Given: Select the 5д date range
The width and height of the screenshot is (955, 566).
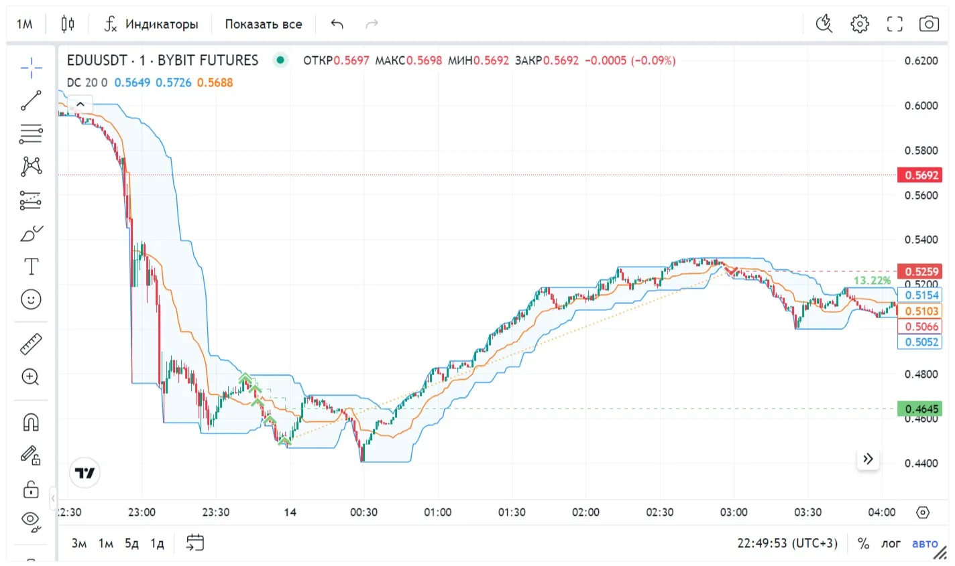Looking at the screenshot, I should coord(131,543).
